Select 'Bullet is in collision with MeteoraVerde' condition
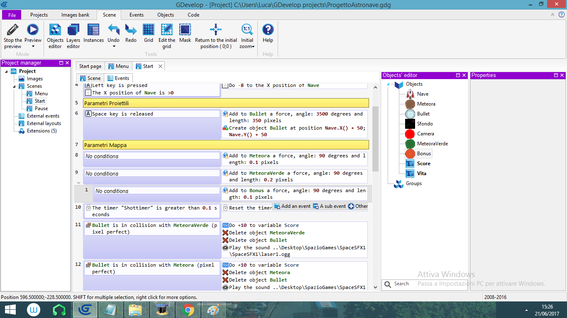Screen dimensions: 567x318 [x=152, y=229]
